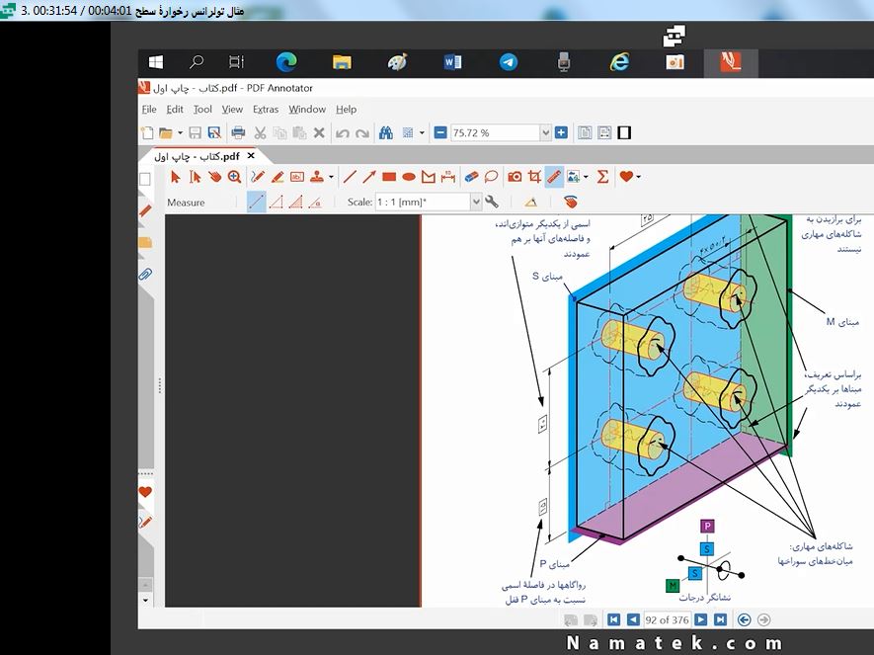874x655 pixels.
Task: Click the Print toolbar icon
Action: click(x=238, y=132)
